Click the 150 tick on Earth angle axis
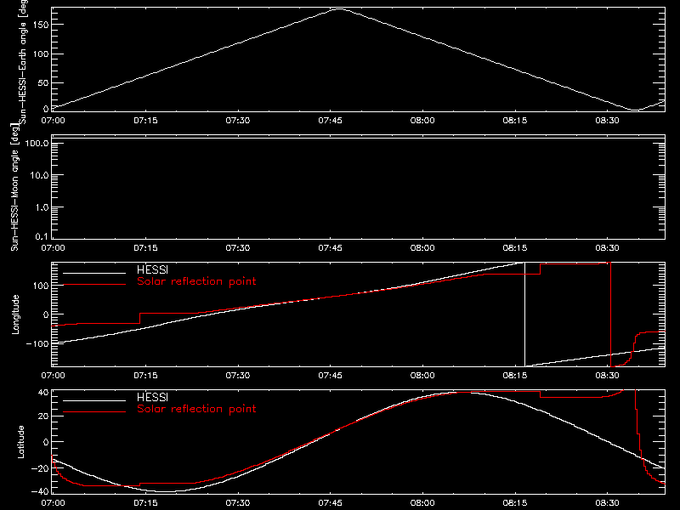This screenshot has width=680, height=510. pyautogui.click(x=40, y=25)
